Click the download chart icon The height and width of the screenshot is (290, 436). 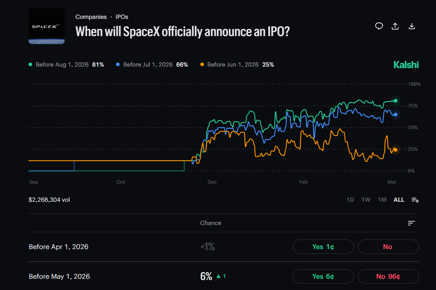point(412,26)
